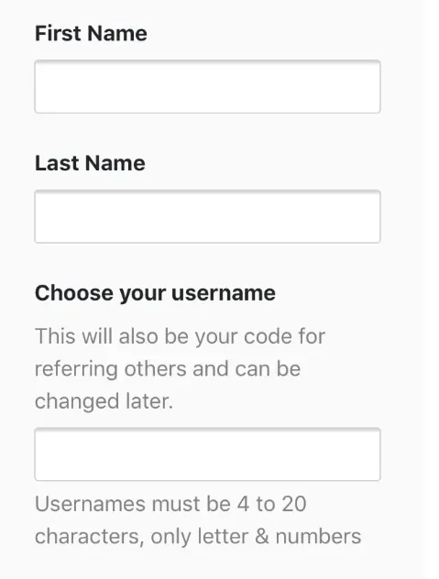Click the 'referring others and can be' line
The height and width of the screenshot is (579, 439).
tap(168, 369)
